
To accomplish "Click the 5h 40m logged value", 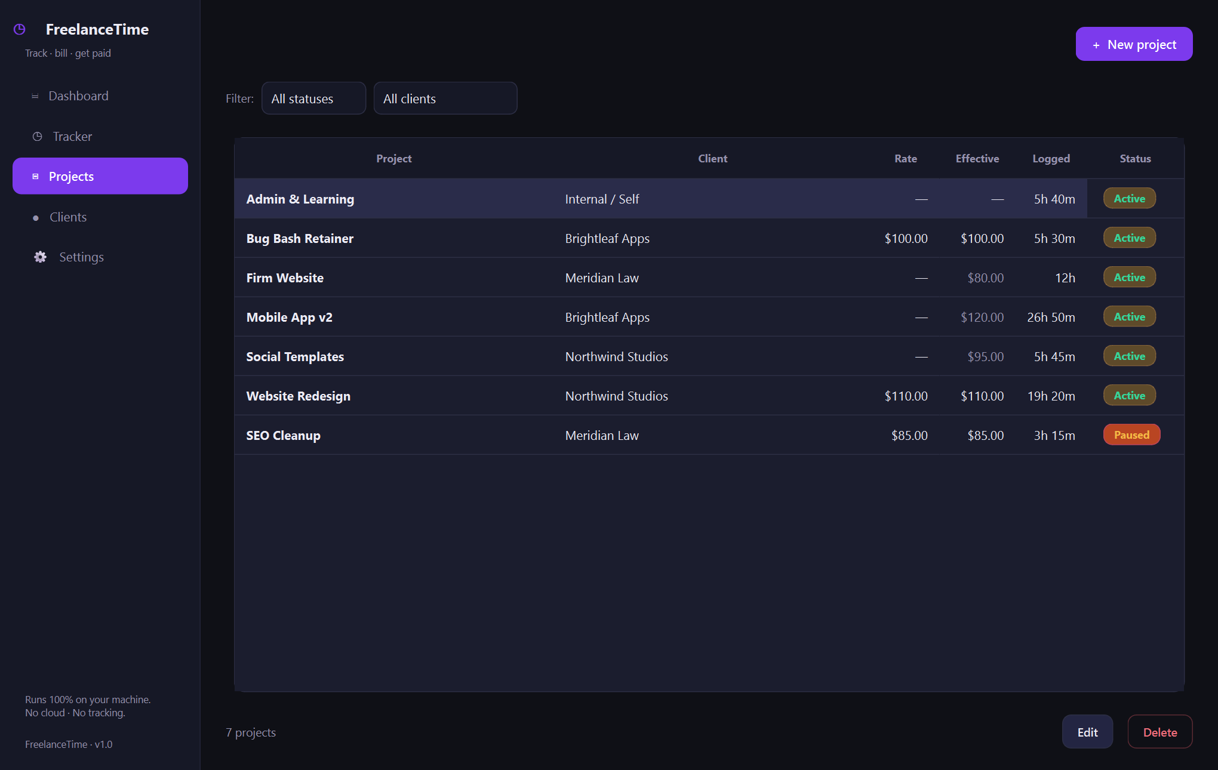I will point(1054,199).
